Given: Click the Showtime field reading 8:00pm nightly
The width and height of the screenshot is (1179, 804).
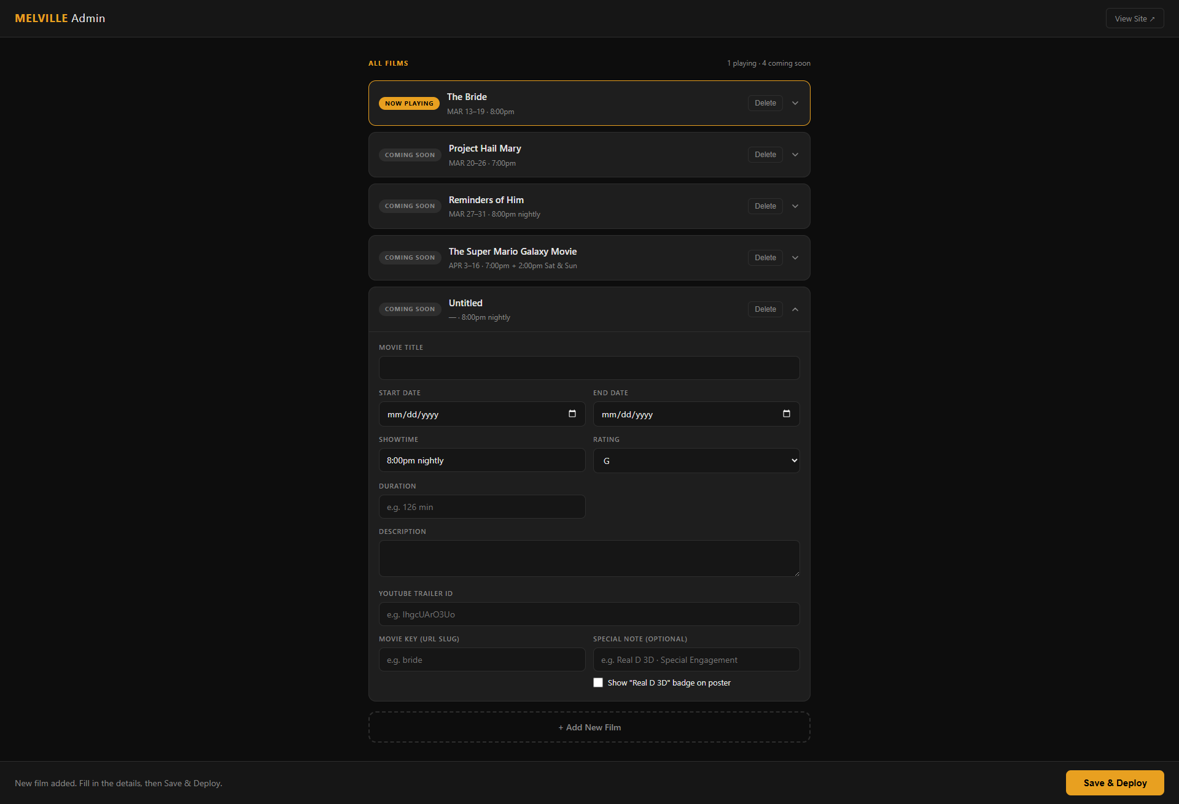Looking at the screenshot, I should (481, 460).
